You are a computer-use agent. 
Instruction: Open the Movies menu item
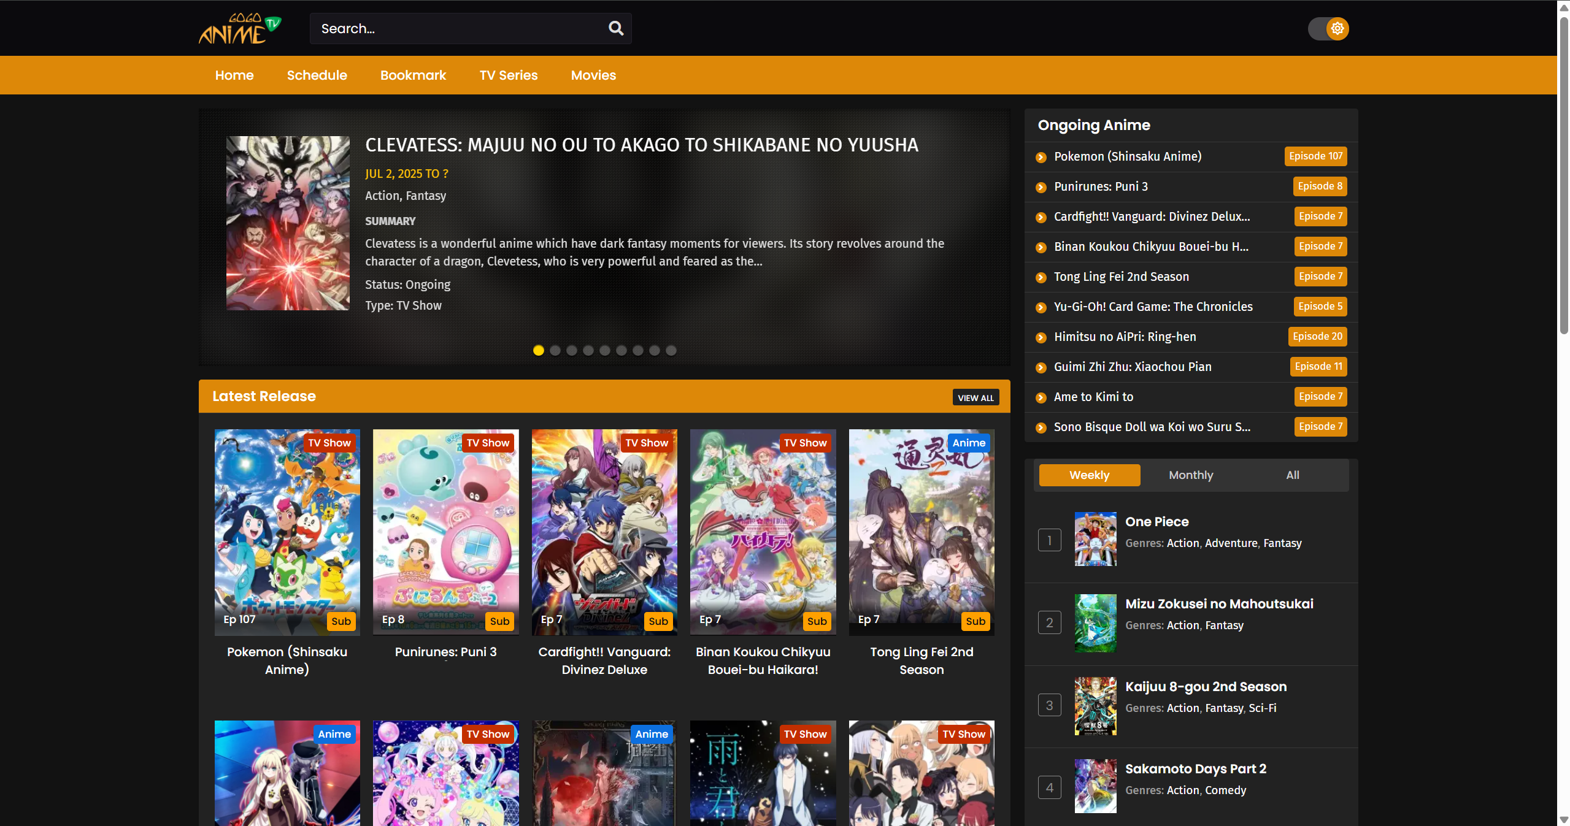pos(593,75)
